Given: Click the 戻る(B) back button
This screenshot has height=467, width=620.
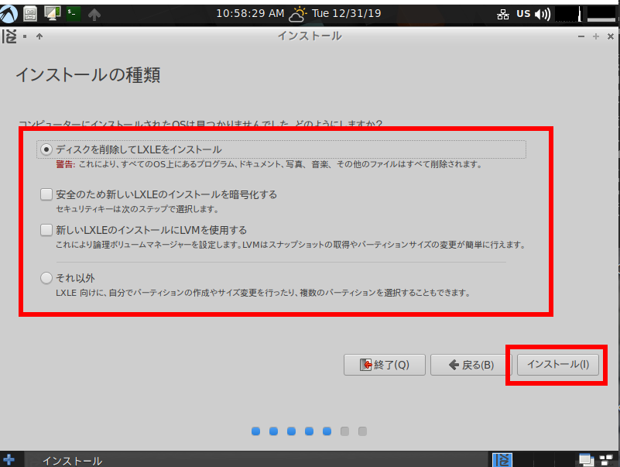Looking at the screenshot, I should pos(471,365).
